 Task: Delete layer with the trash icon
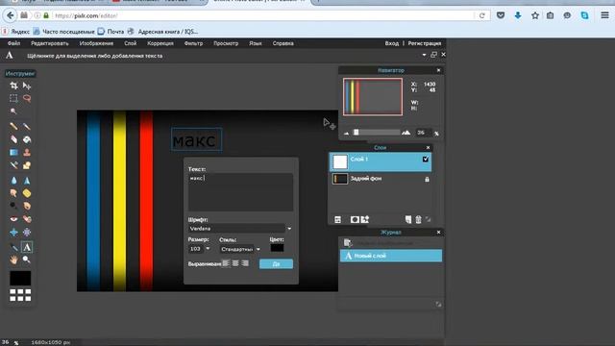(419, 220)
